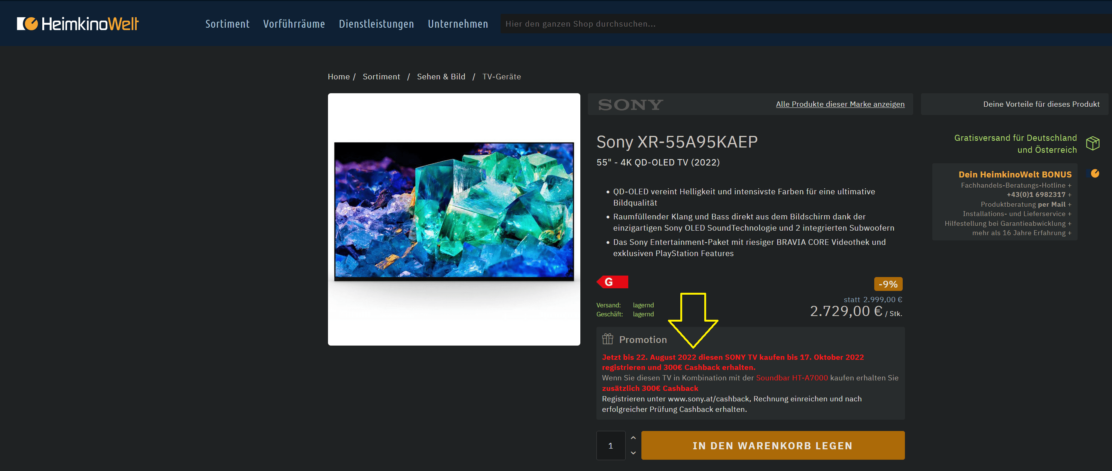This screenshot has width=1112, height=471.
Task: Click the energy label G badge
Action: tap(612, 282)
